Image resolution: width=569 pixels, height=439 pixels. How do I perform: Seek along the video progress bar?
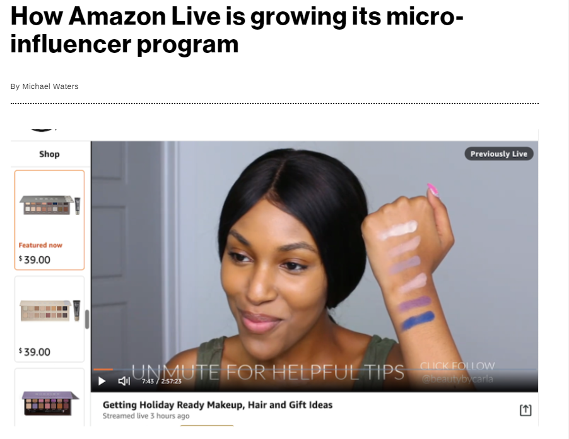click(x=315, y=370)
